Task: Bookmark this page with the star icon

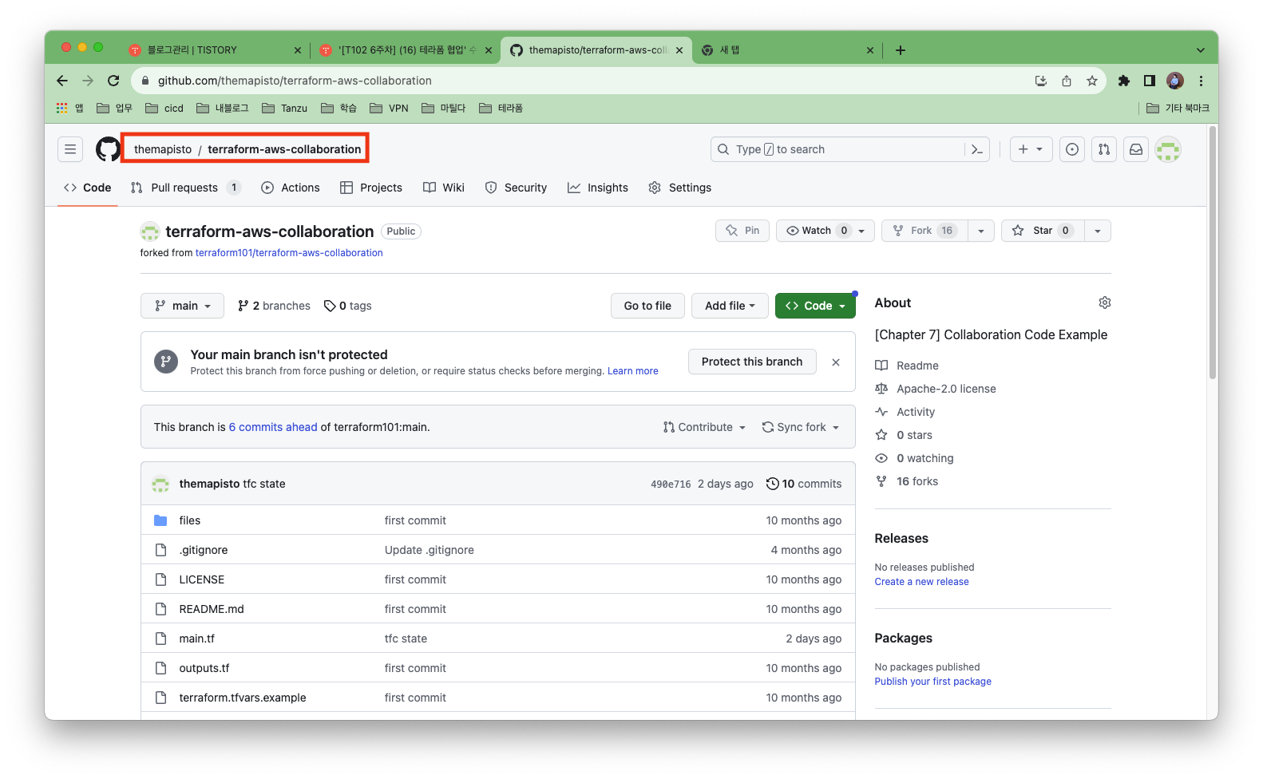Action: (x=1092, y=81)
